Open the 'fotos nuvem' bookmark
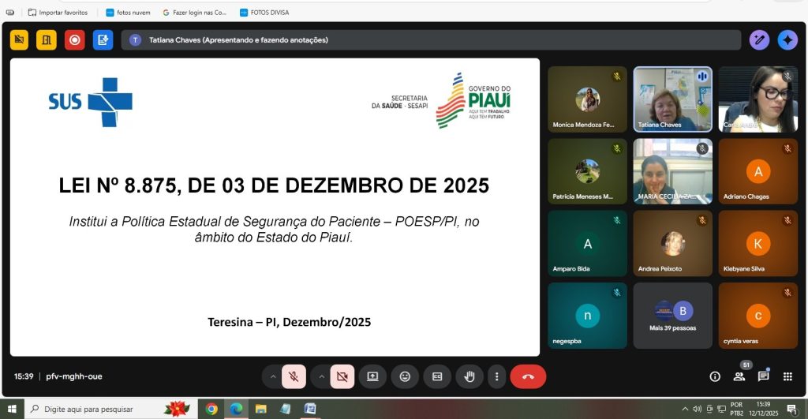The image size is (808, 419). point(128,13)
